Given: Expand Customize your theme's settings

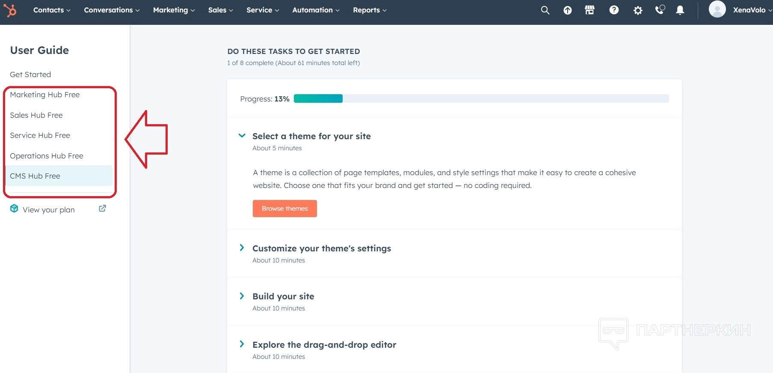Looking at the screenshot, I should click(242, 248).
